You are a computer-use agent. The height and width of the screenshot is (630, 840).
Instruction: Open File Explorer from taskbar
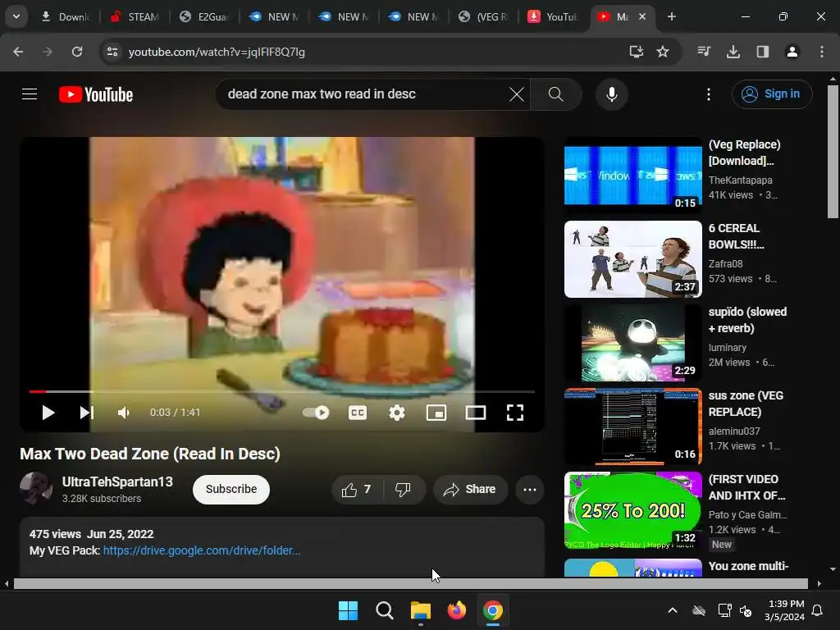(x=421, y=610)
